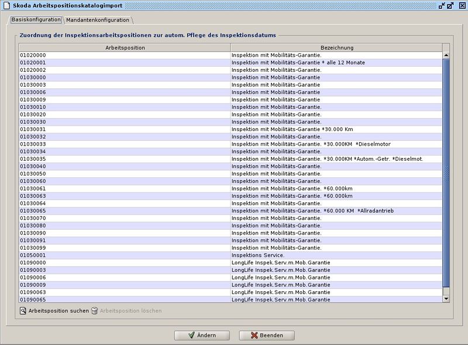Viewport: 468px width, 345px height.
Task: Select row 01030064
Action: pyautogui.click(x=230, y=203)
